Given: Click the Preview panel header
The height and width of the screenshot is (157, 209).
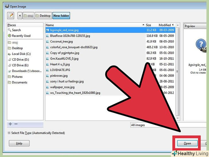Looking at the screenshot, I should (195, 26).
